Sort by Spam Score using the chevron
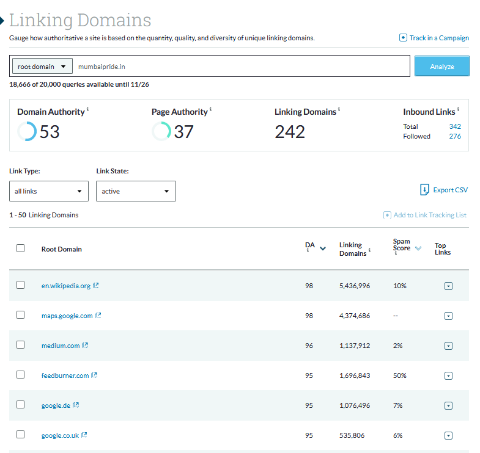480x453 pixels. click(418, 248)
